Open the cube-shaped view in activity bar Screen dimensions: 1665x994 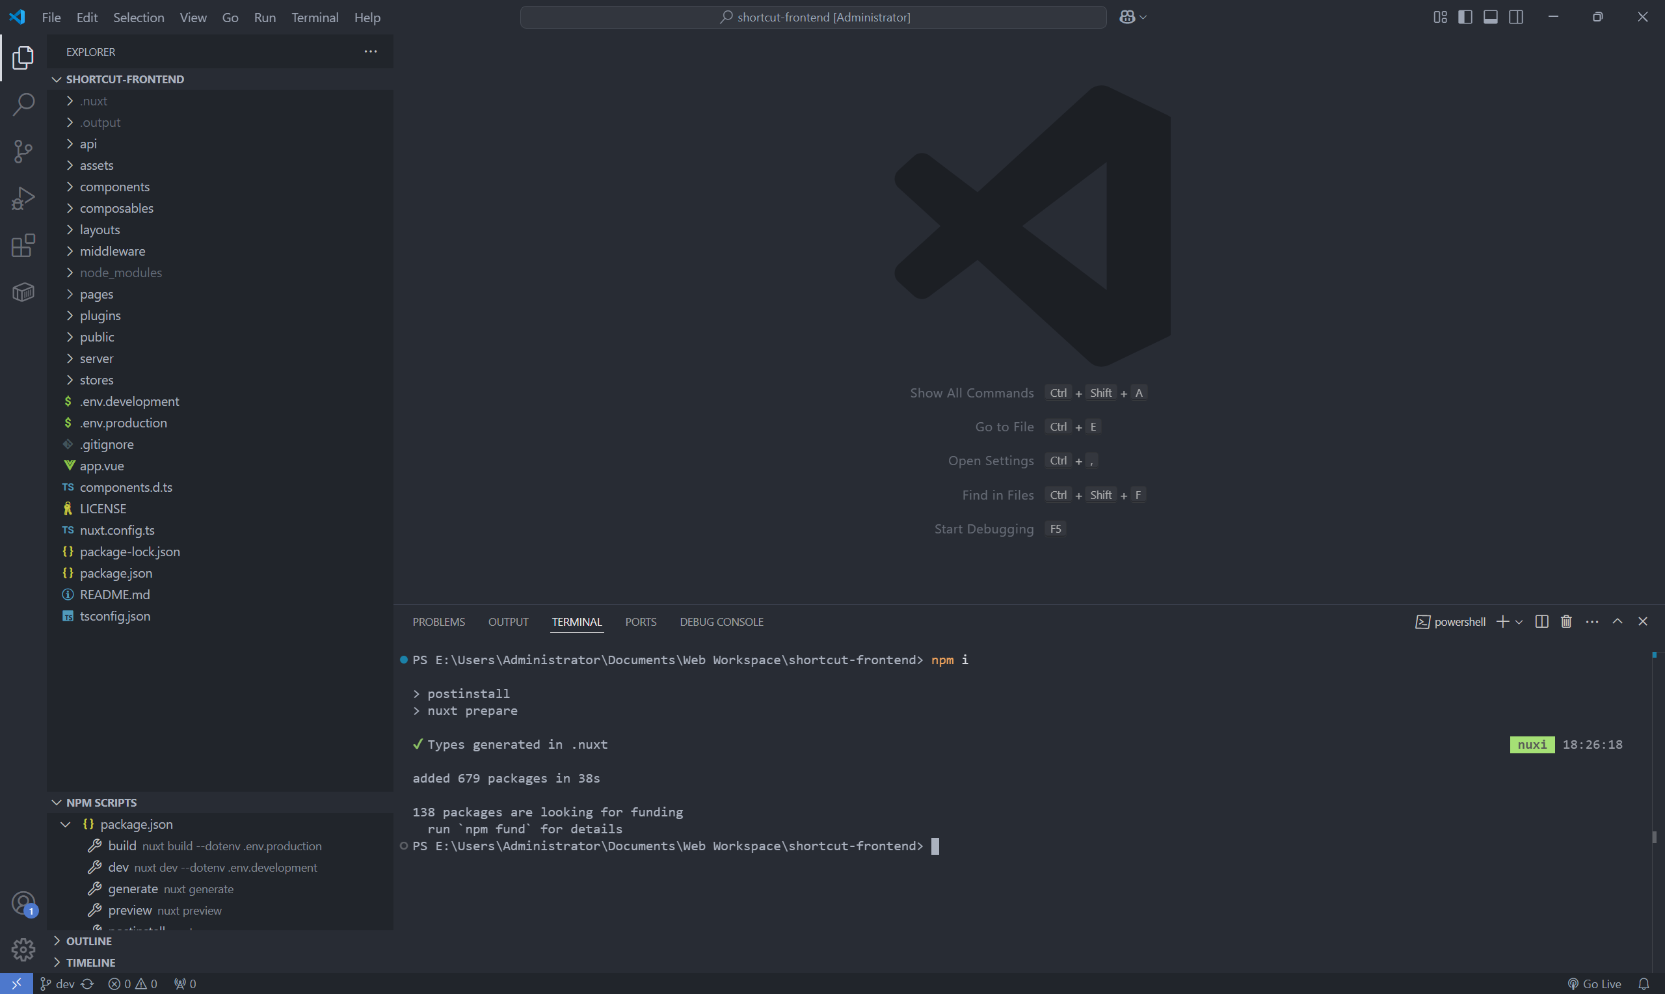click(23, 292)
